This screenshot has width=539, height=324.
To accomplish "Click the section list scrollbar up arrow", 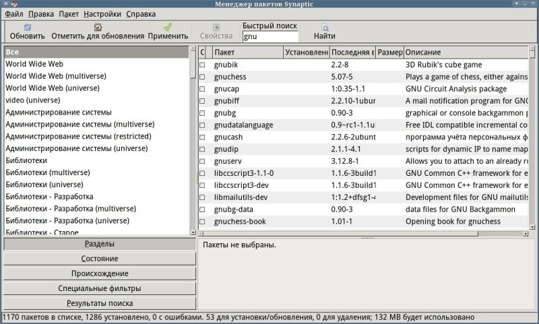I will pos(193,48).
